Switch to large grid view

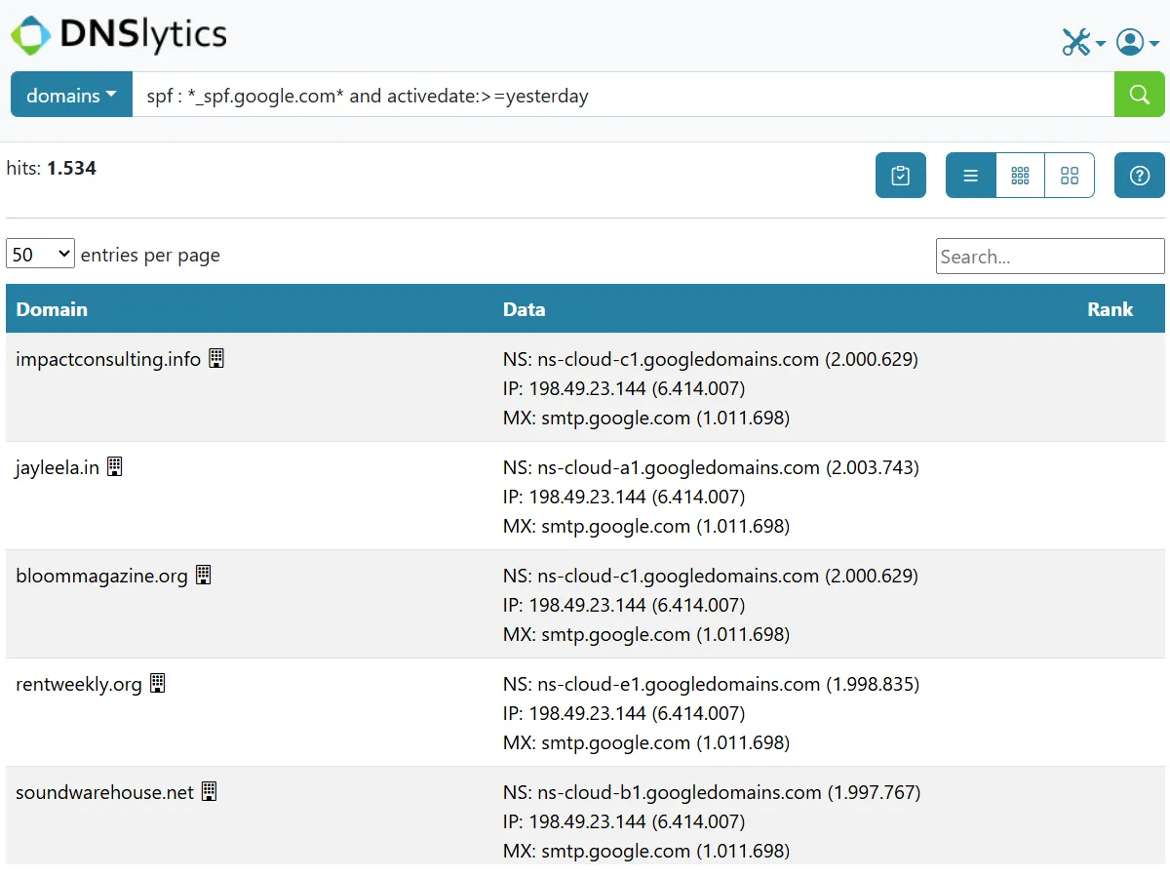1070,176
